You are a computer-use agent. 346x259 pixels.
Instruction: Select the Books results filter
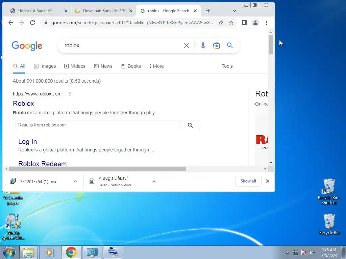[x=131, y=66]
